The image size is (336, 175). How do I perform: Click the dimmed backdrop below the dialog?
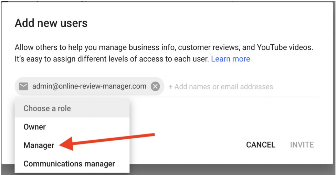click(224, 169)
